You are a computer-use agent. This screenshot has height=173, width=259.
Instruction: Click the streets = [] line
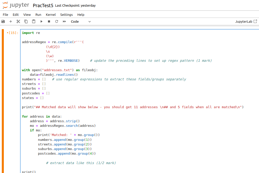click(x=34, y=84)
